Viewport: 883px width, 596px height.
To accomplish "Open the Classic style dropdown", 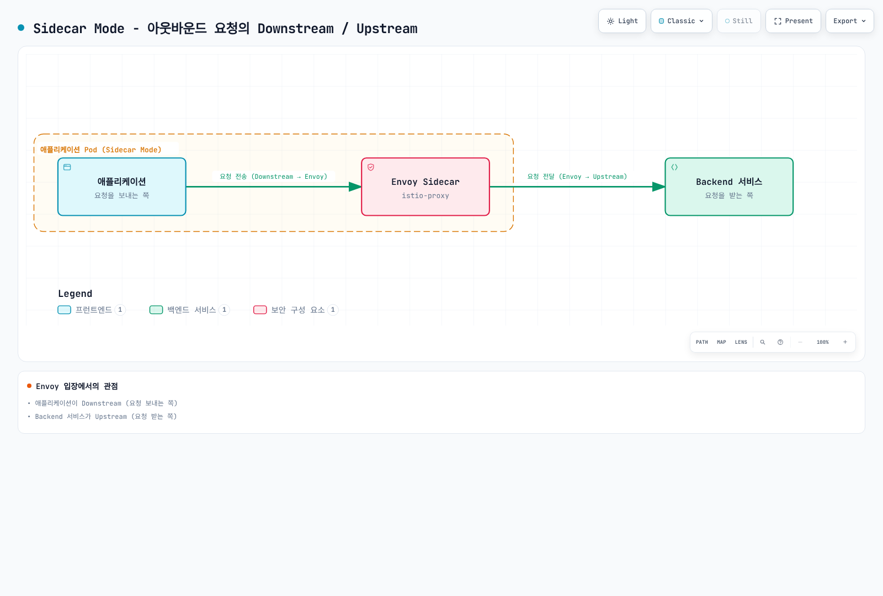I will [x=682, y=21].
